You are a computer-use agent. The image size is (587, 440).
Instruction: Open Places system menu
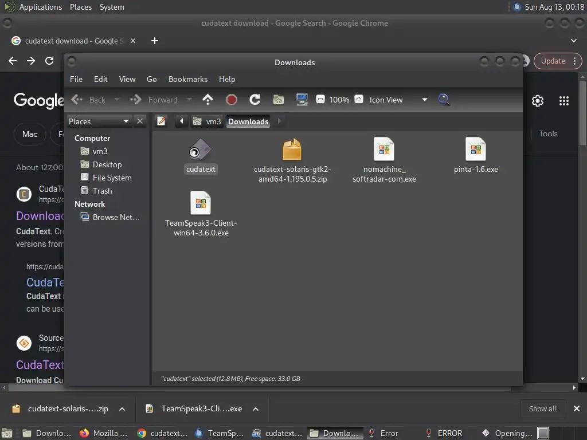pyautogui.click(x=81, y=7)
